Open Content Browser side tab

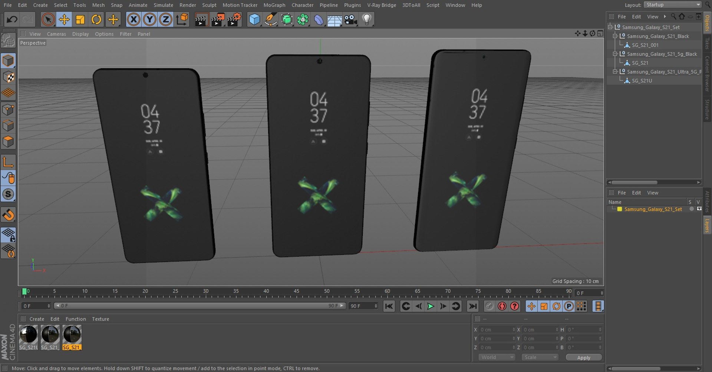point(707,73)
